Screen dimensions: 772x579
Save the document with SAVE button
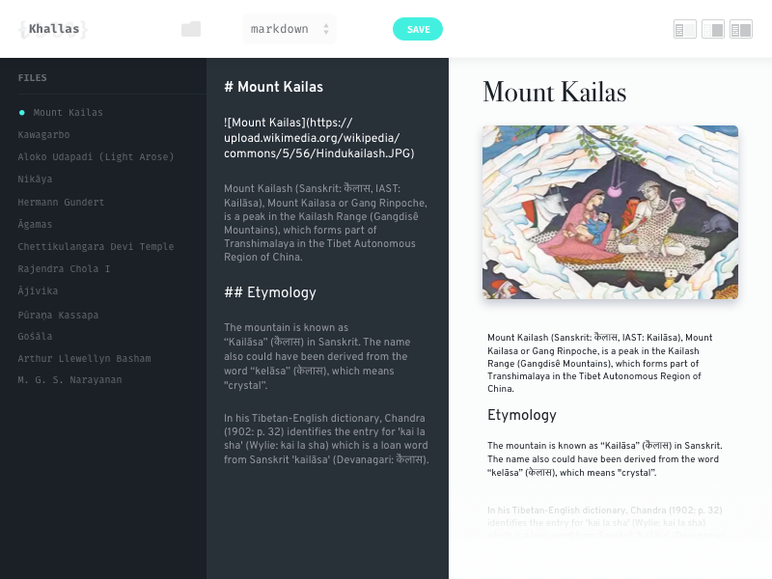[x=418, y=29]
